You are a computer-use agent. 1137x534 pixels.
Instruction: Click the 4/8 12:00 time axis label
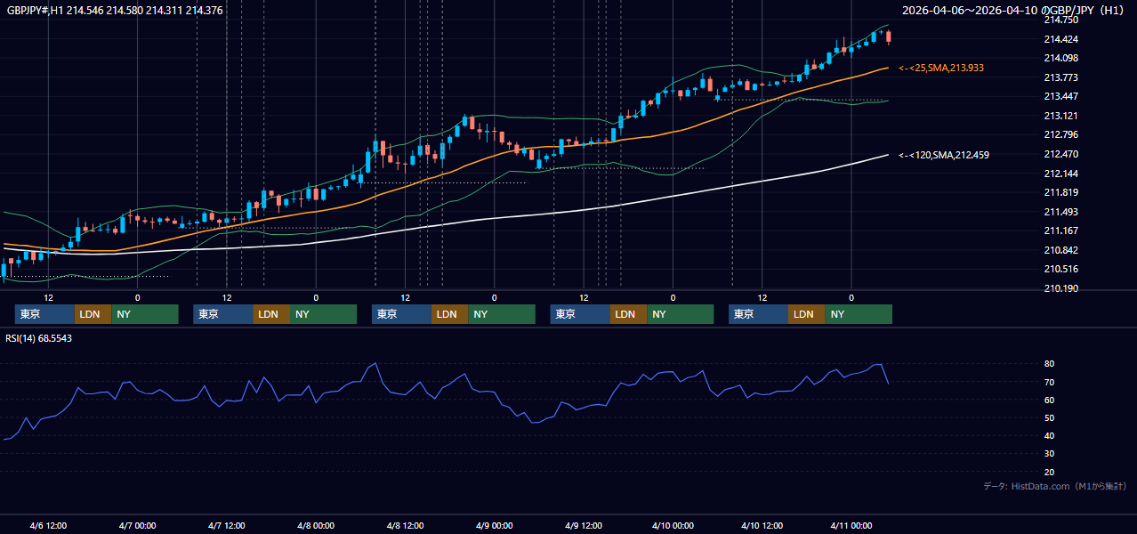coord(405,525)
